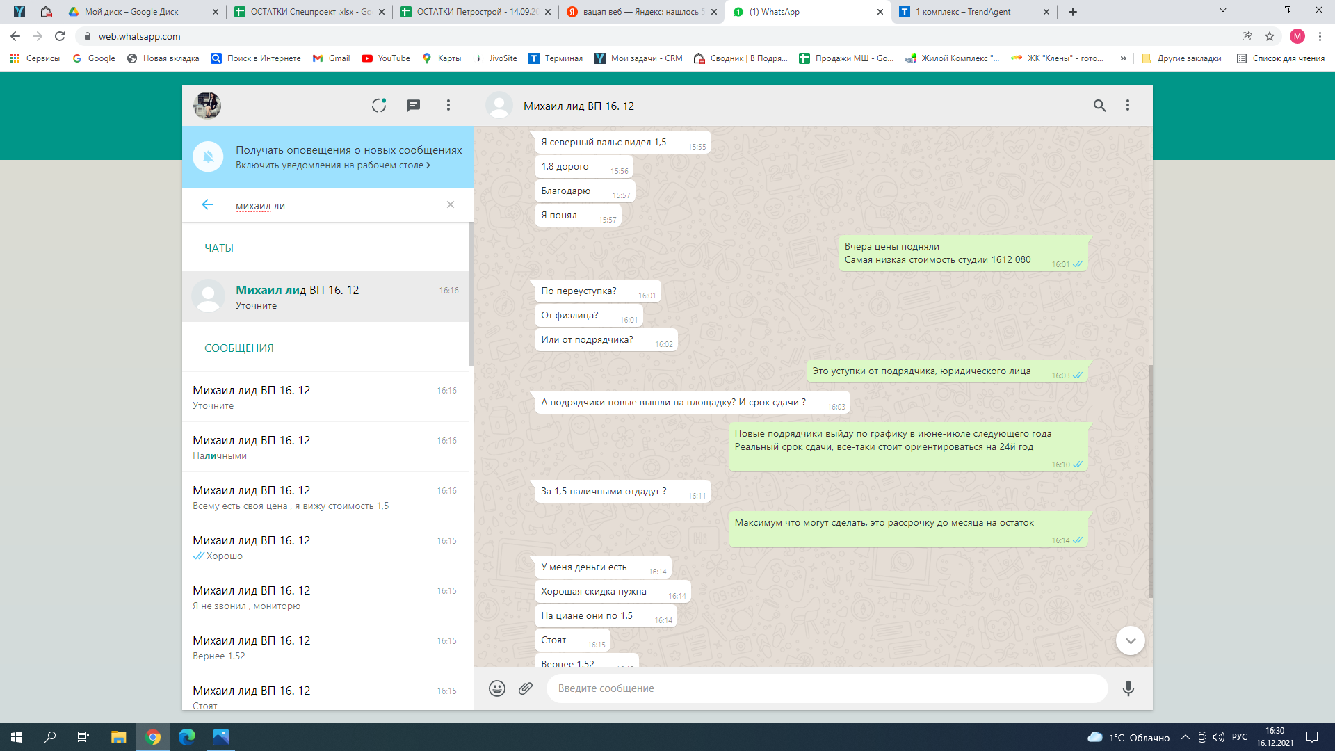This screenshot has width=1335, height=751.
Task: Switch to Мой диск Google Диск tab
Action: pyautogui.click(x=142, y=12)
